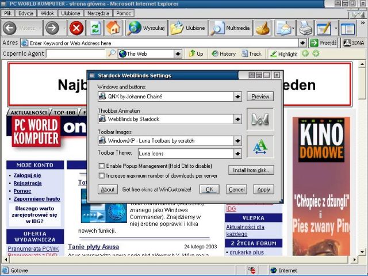Click the Przejdź go button
Image resolution: width=368 pixels, height=276 pixels.
[324, 43]
